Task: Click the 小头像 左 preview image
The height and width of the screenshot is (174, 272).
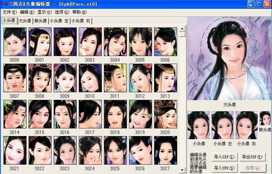Action: point(223,125)
